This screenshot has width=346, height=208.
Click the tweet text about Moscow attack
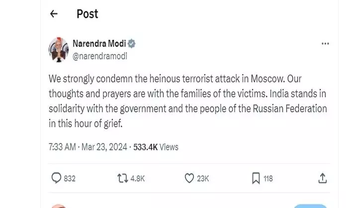[186, 102]
